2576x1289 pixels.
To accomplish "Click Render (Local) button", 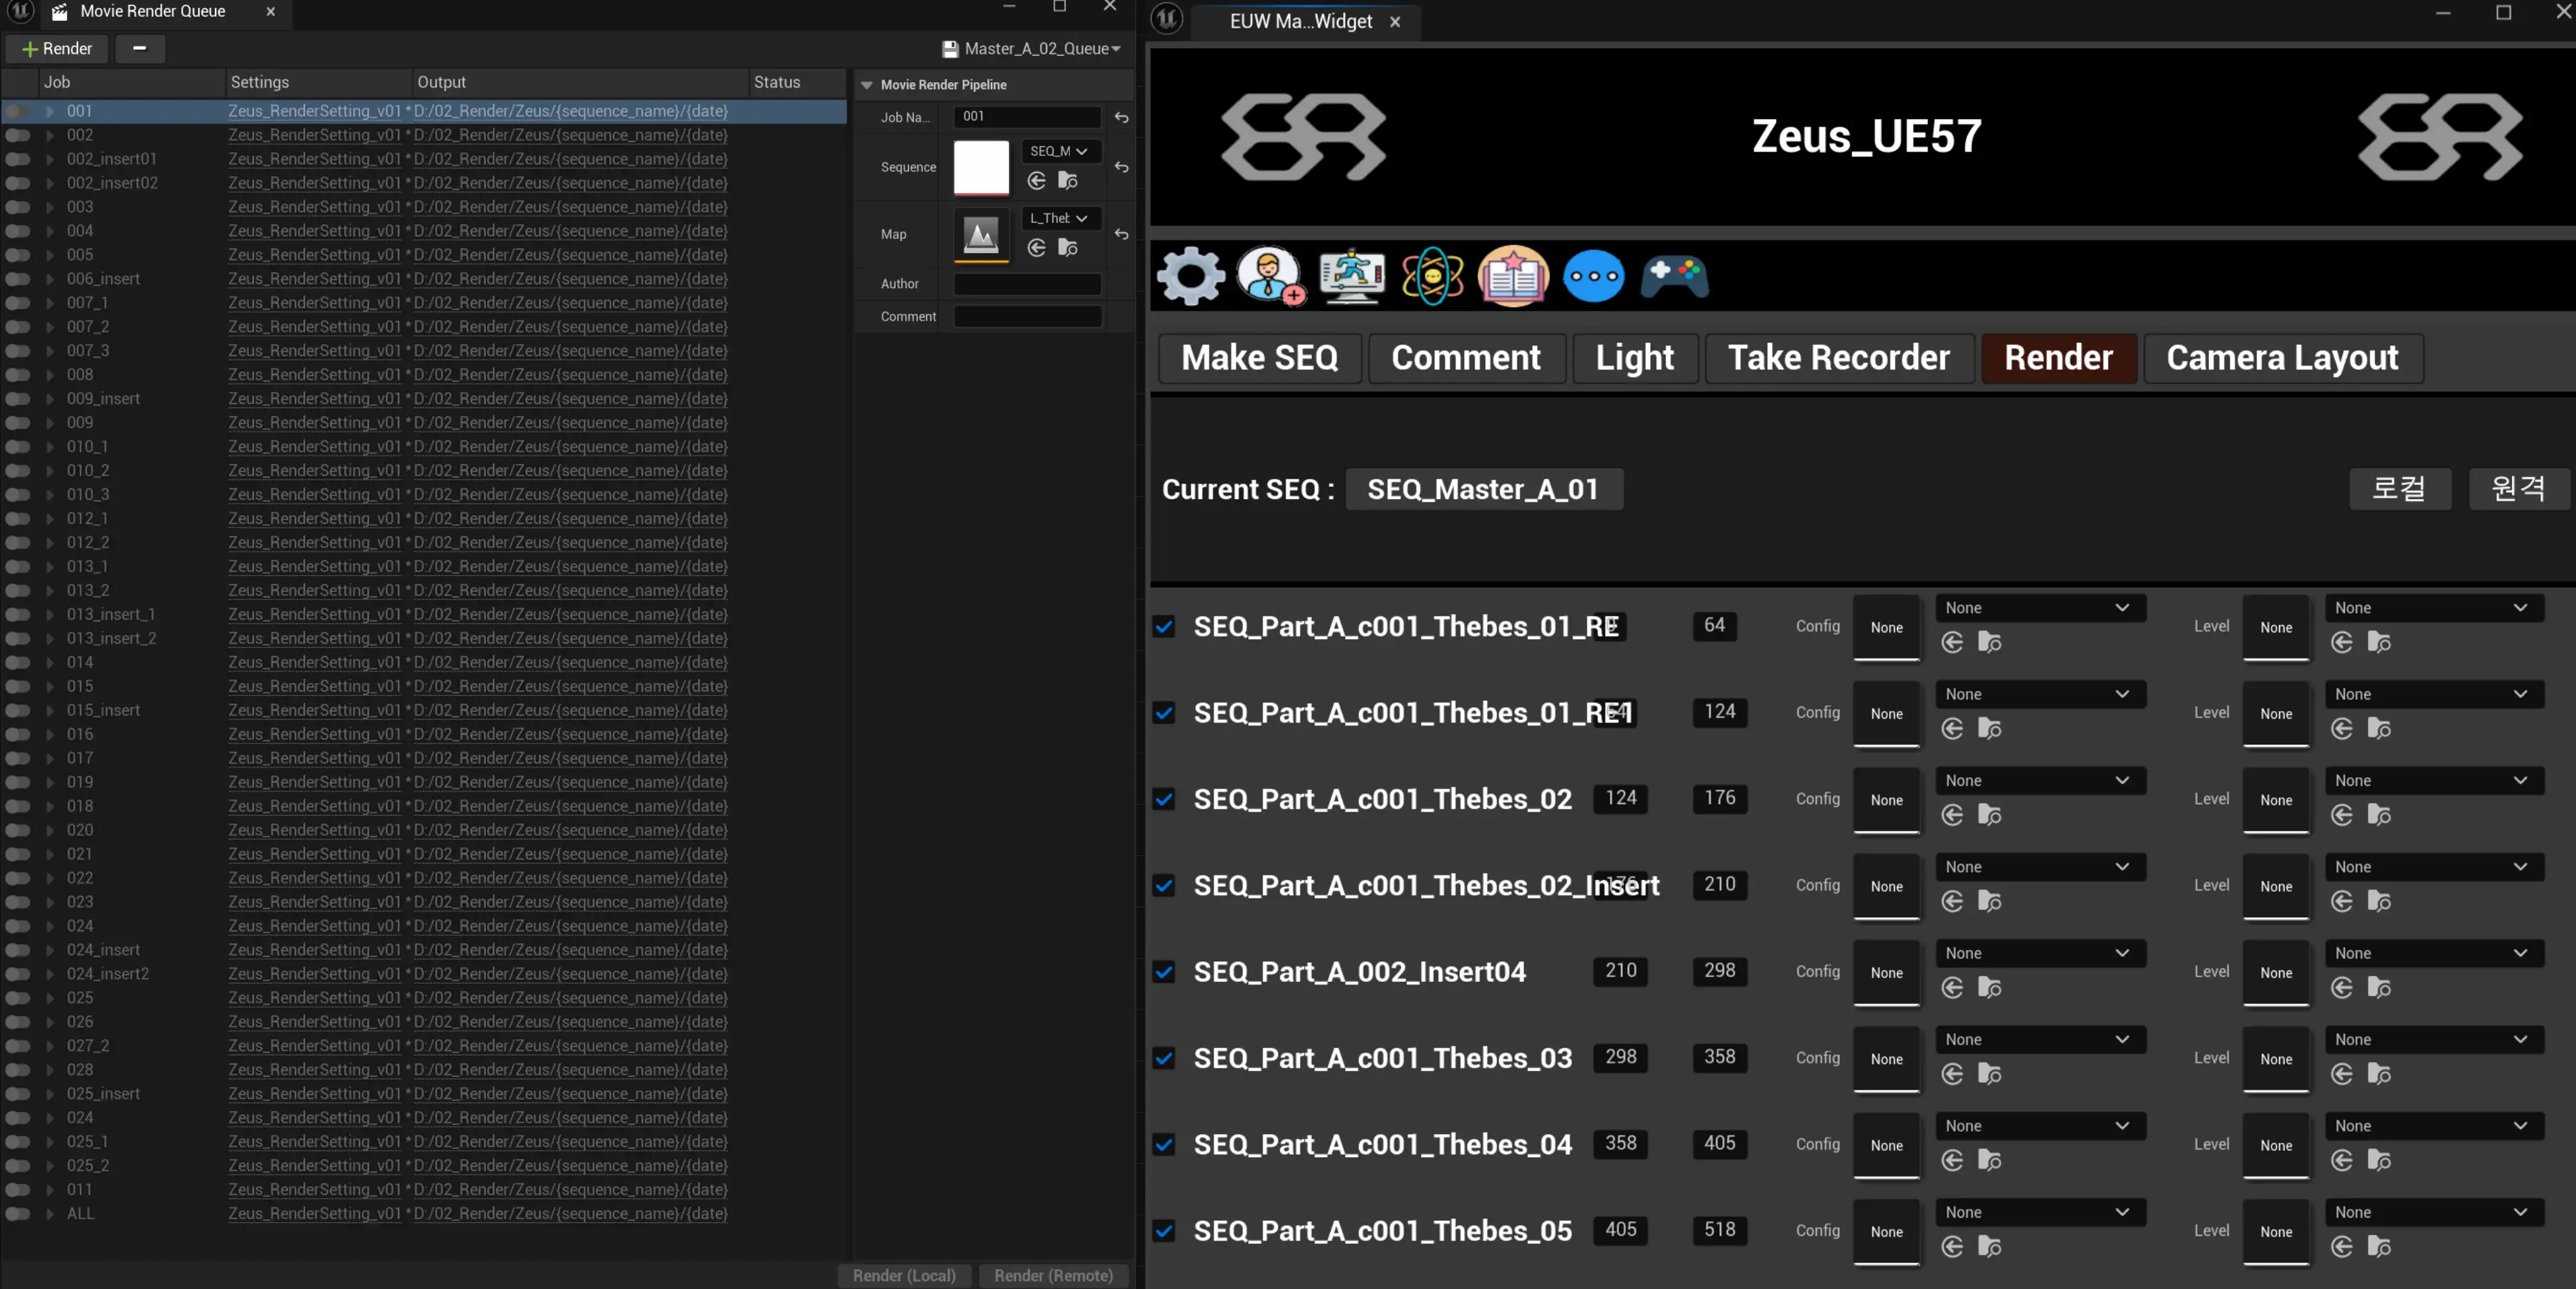I will click(904, 1275).
